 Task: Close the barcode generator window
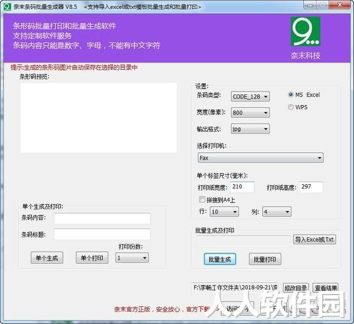click(340, 5)
